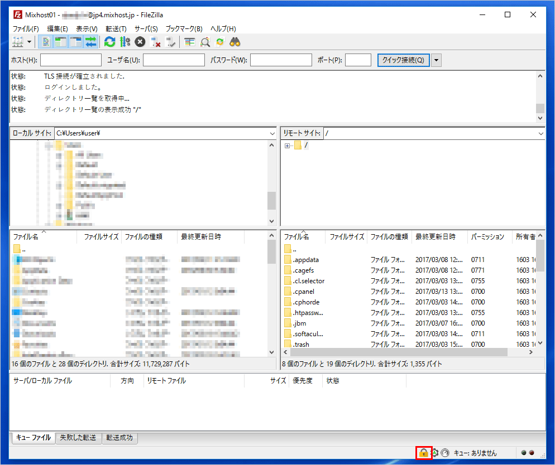Open the Site Manager dropdown arrow
Screen dimensions: 555x465
[x=30, y=42]
